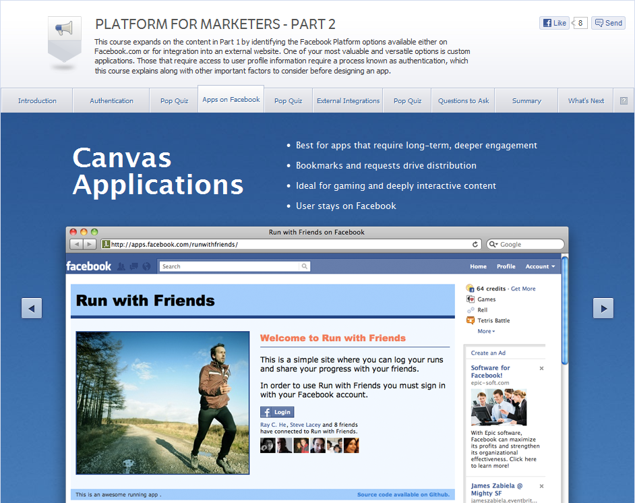635x503 pixels.
Task: Switch to the Summary tab
Action: pyautogui.click(x=526, y=100)
